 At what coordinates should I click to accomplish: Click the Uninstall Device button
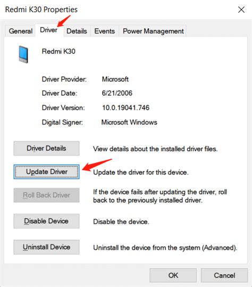[x=46, y=247]
